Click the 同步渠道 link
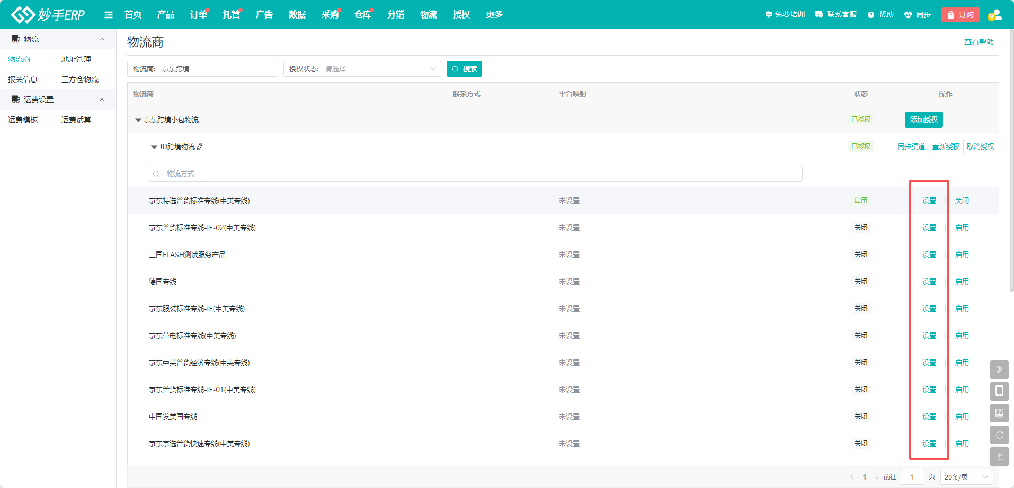Image resolution: width=1014 pixels, height=488 pixels. pyautogui.click(x=911, y=147)
